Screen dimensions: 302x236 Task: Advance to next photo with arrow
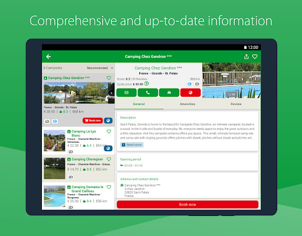pyautogui.click(x=111, y=93)
